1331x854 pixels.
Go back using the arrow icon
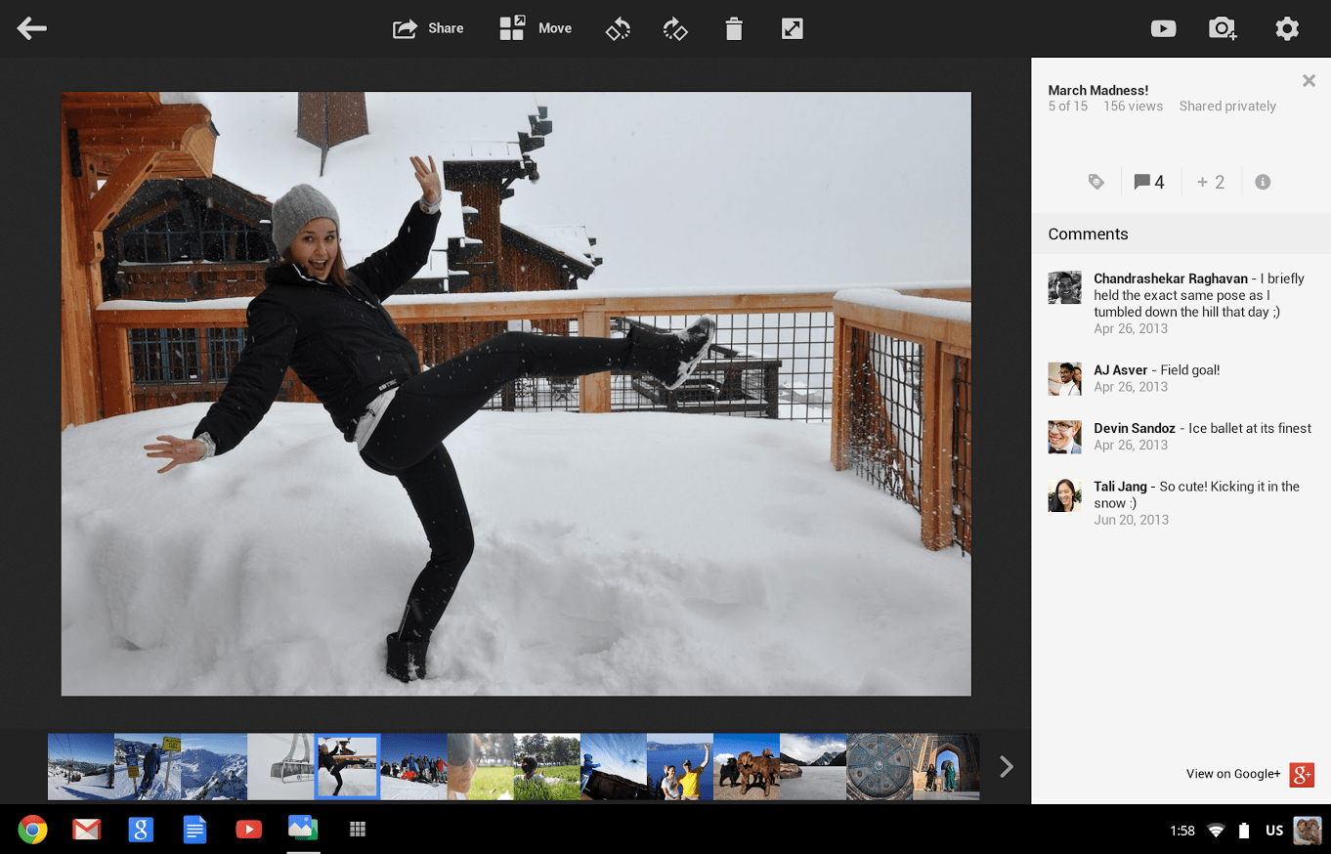(31, 28)
